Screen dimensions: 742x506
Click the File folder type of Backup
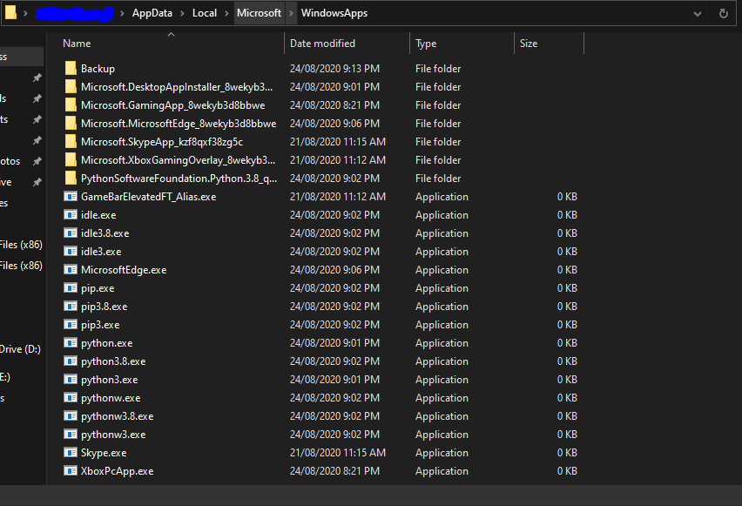pos(438,69)
